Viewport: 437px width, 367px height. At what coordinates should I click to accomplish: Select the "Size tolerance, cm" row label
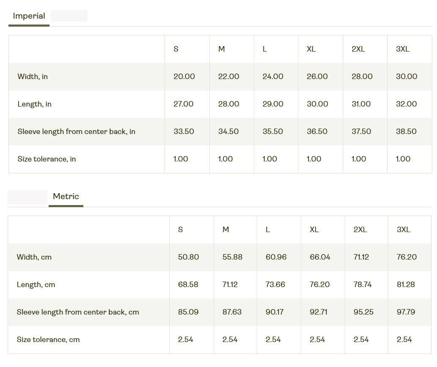click(48, 340)
